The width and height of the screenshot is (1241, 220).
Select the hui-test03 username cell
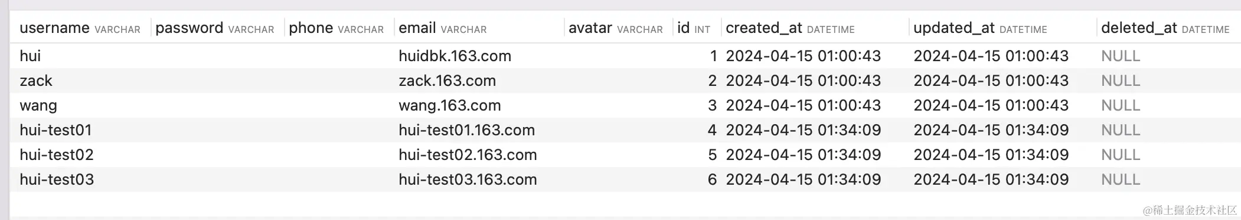tap(57, 179)
